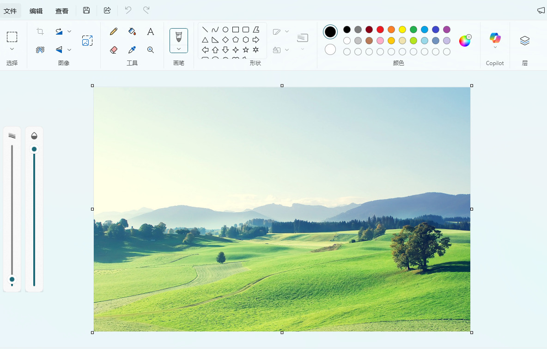Select the Text tool
Image resolution: width=547 pixels, height=349 pixels.
[x=150, y=32]
